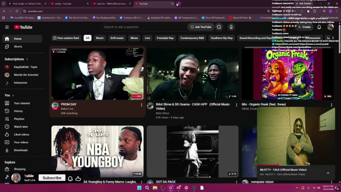The height and width of the screenshot is (192, 341).
Task: Open babyxsosa subscription
Action: [x=23, y=83]
